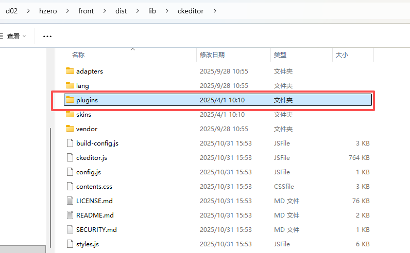Select the README.md file name
This screenshot has height=253, width=410.
pyautogui.click(x=95, y=215)
